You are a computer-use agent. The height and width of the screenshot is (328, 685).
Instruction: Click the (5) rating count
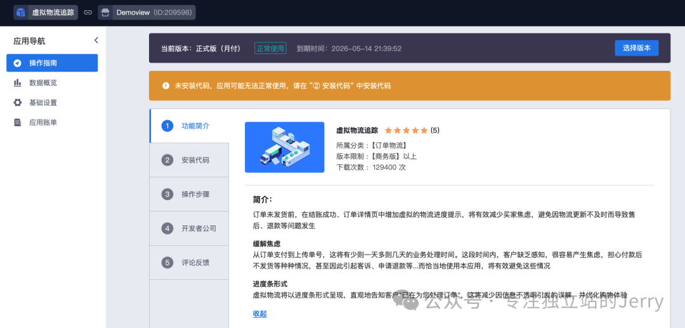click(x=435, y=130)
